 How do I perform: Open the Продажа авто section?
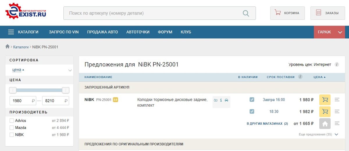(102, 32)
